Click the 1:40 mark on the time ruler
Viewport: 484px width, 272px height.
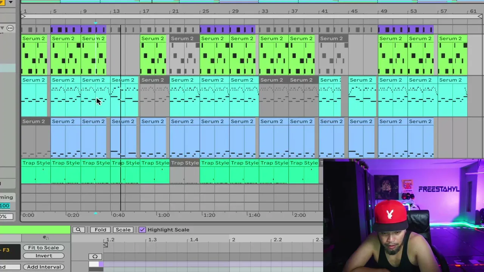pos(254,215)
